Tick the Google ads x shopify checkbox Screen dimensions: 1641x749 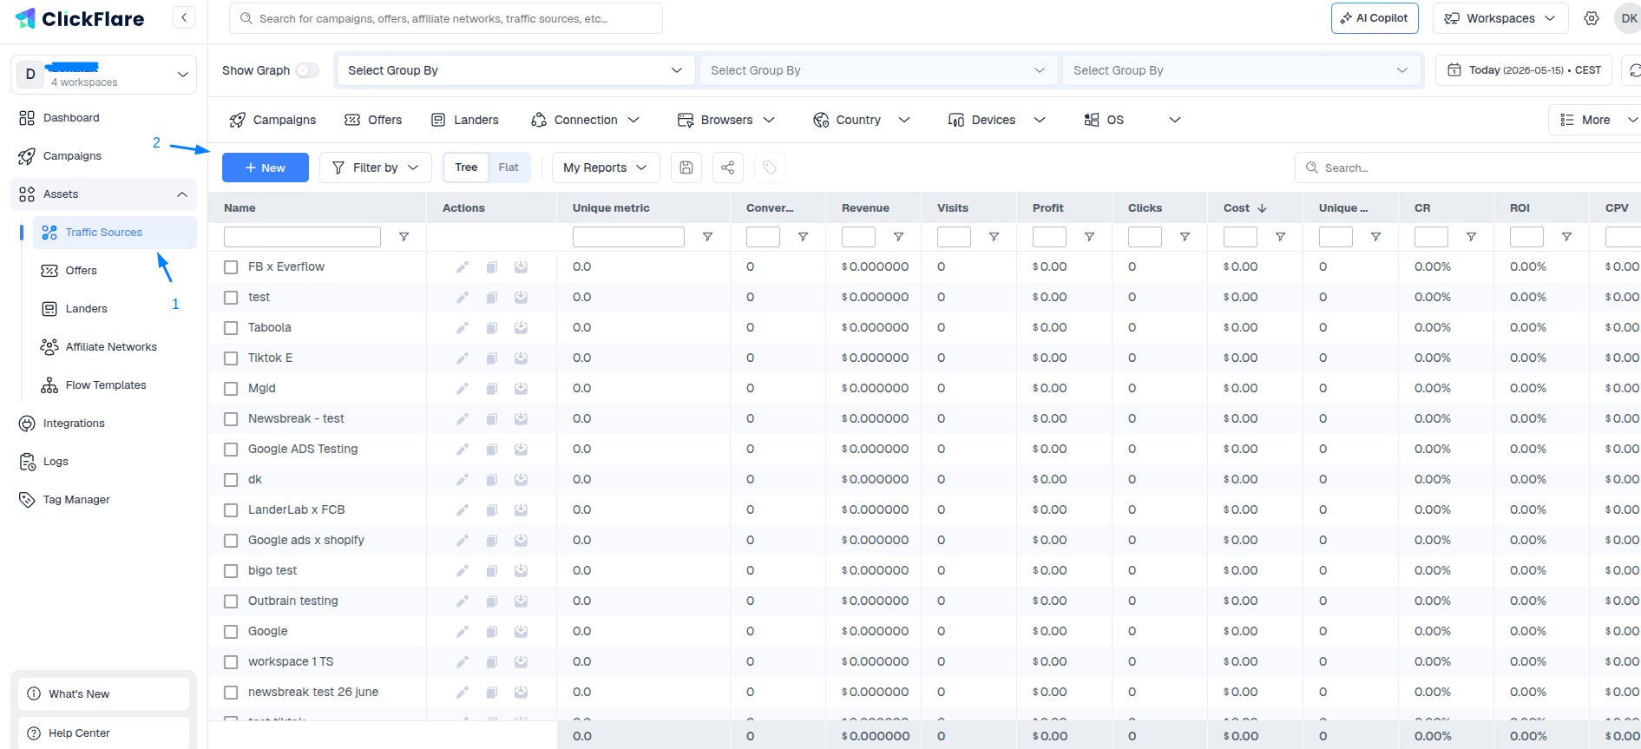(x=231, y=541)
